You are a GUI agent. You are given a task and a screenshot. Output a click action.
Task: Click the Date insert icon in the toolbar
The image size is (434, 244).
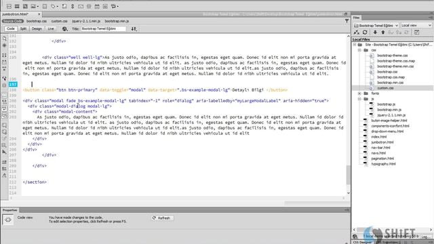click(97, 6)
